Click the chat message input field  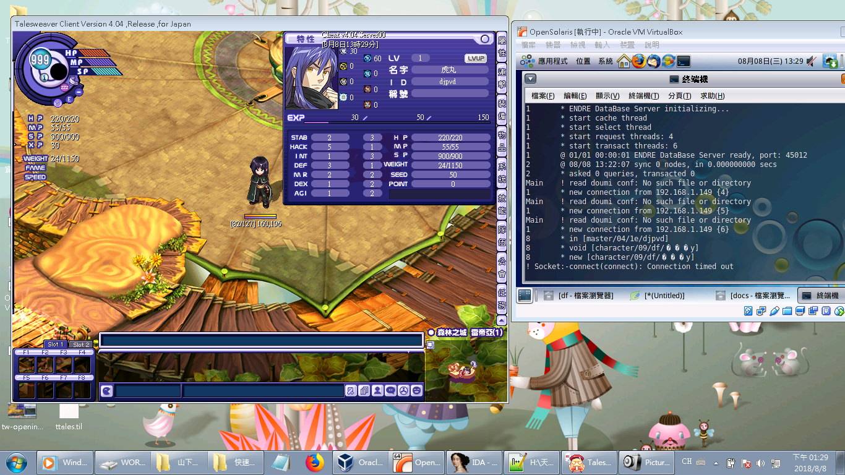tap(263, 391)
